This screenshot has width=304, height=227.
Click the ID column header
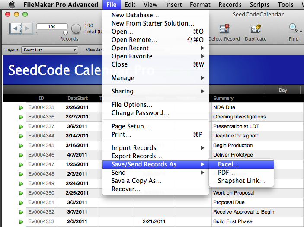(41, 98)
